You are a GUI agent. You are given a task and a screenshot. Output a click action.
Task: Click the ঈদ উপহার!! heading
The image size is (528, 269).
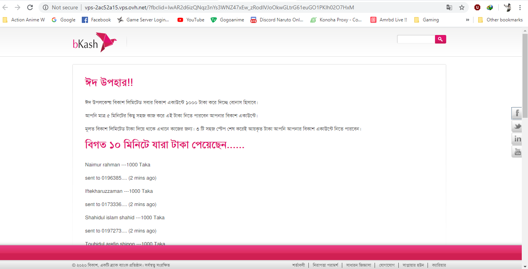click(109, 82)
